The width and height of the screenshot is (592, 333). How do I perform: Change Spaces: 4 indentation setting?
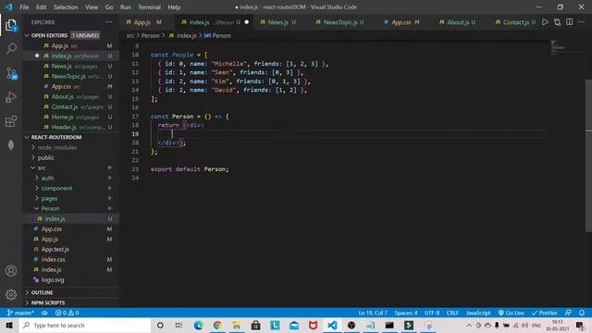406,313
